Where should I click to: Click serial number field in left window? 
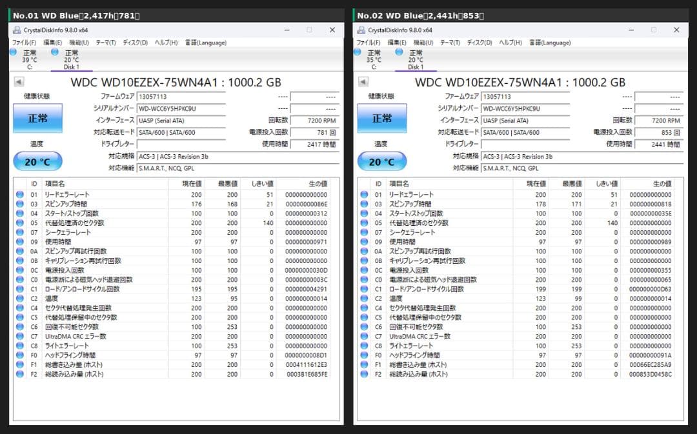click(x=181, y=108)
